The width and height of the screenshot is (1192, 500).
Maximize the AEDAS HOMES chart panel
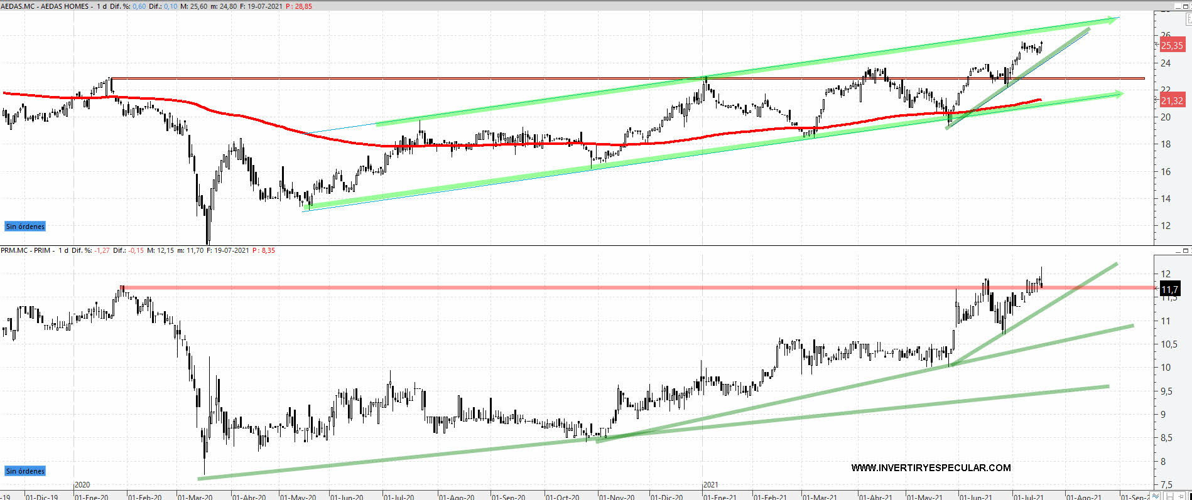[1186, 6]
